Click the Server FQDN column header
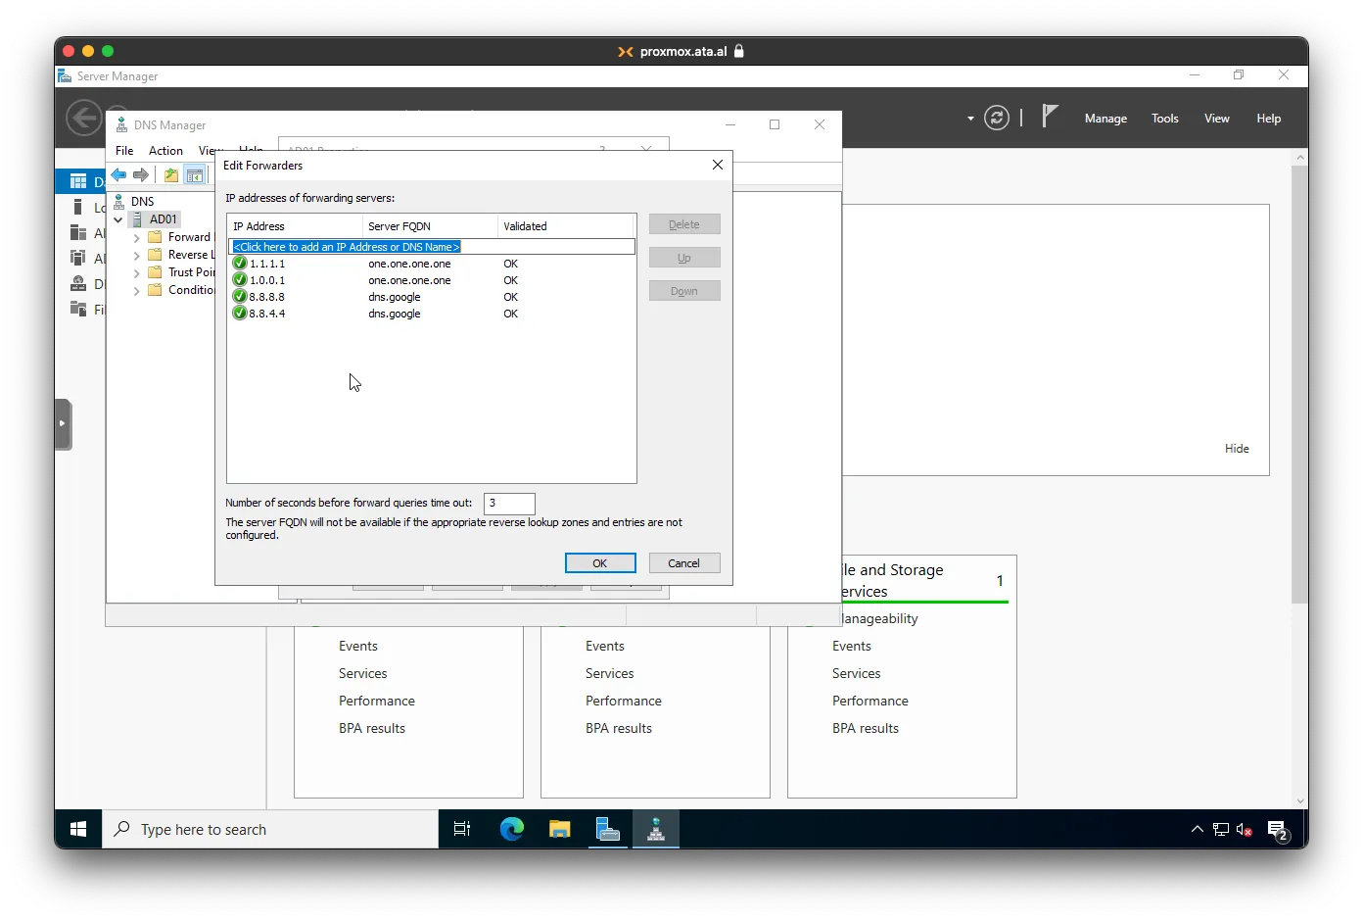 [430, 226]
